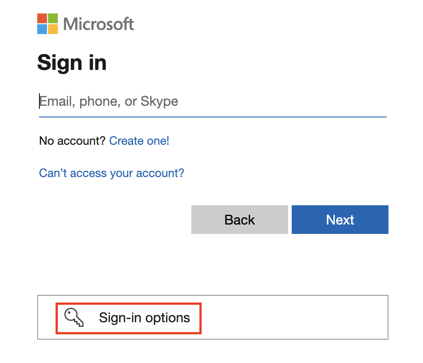Click the Sign in page heading
The image size is (423, 363).
click(72, 63)
